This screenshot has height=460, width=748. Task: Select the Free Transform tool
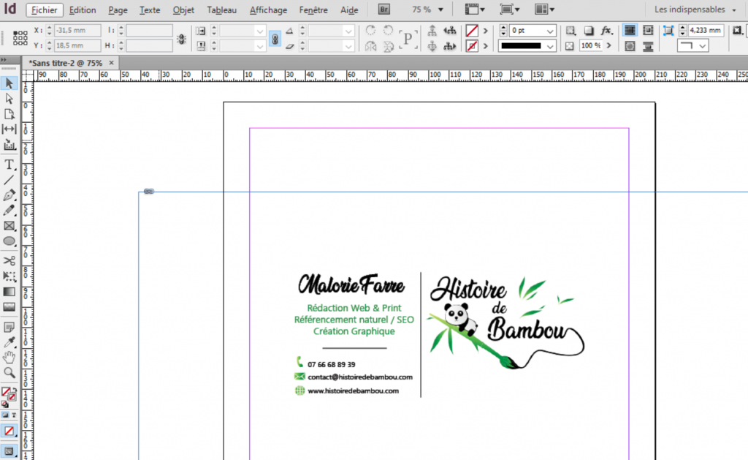[9, 276]
